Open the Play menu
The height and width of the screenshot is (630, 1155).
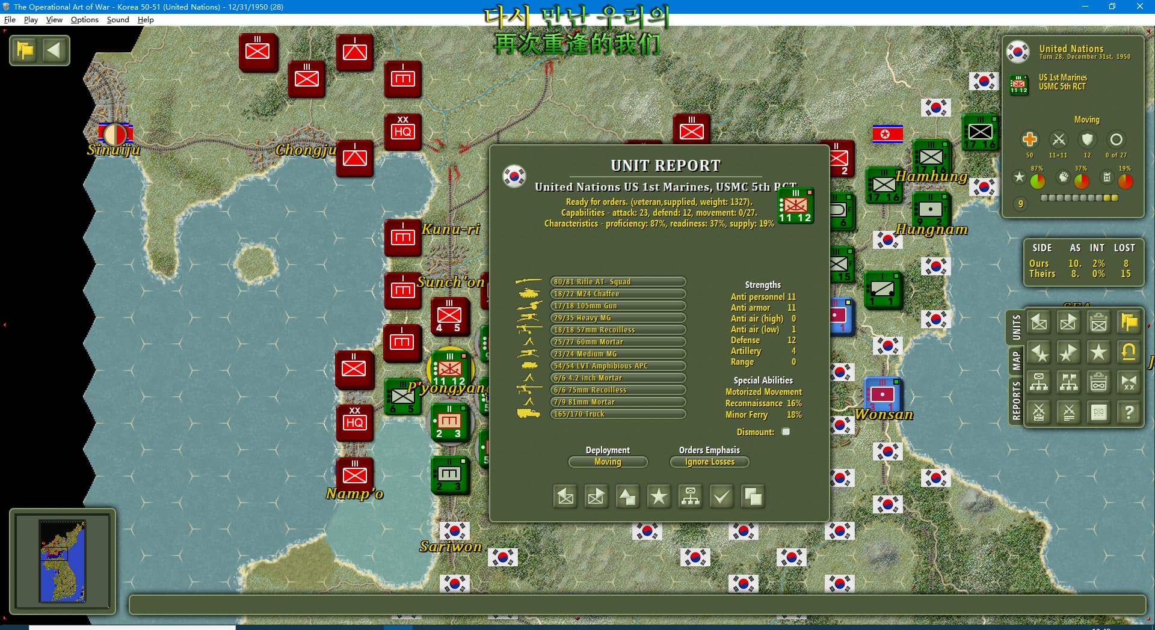pyautogui.click(x=31, y=20)
